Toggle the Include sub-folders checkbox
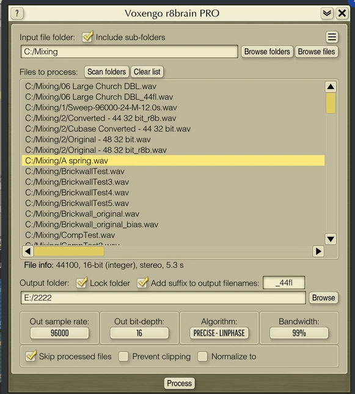The width and height of the screenshot is (355, 394). click(87, 37)
